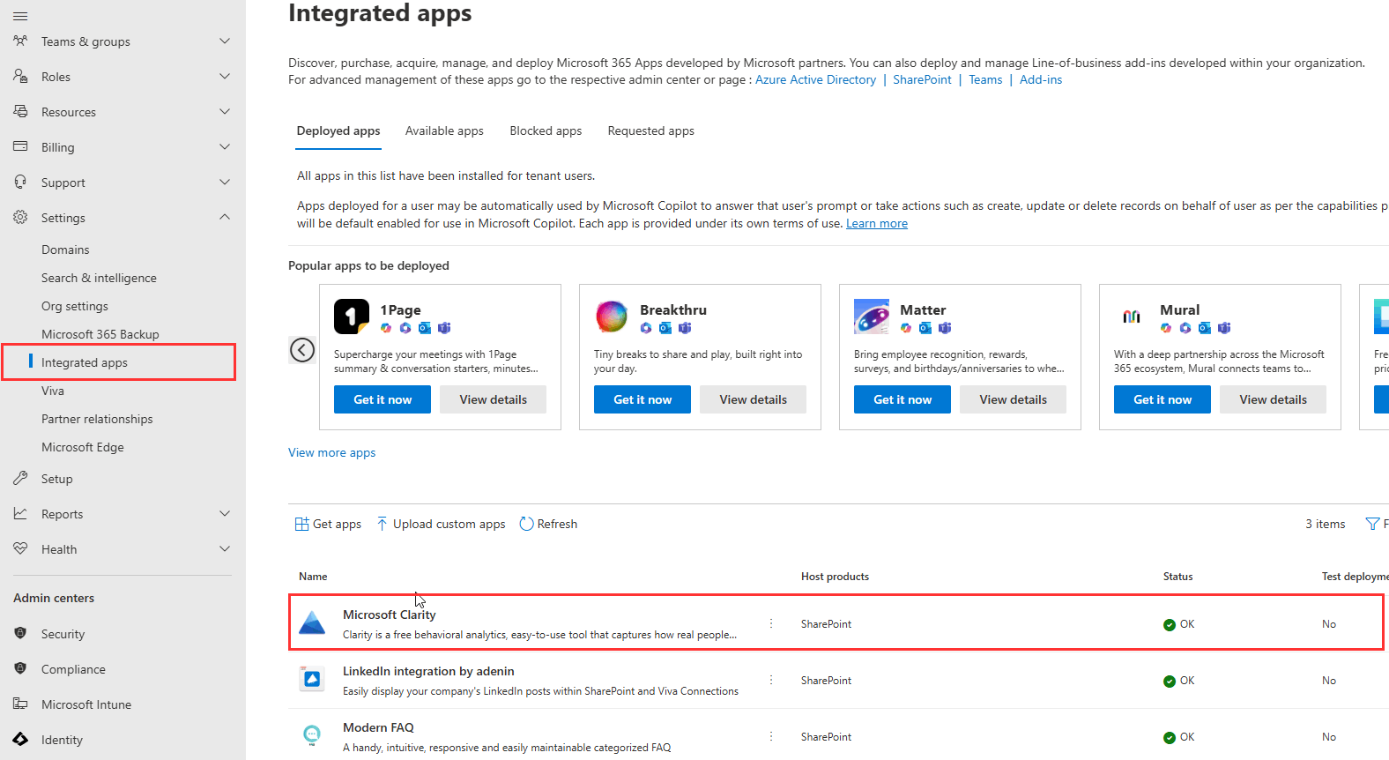Open more options for Modern FAQ
Viewport: 1389px width, 760px height.
click(x=771, y=736)
